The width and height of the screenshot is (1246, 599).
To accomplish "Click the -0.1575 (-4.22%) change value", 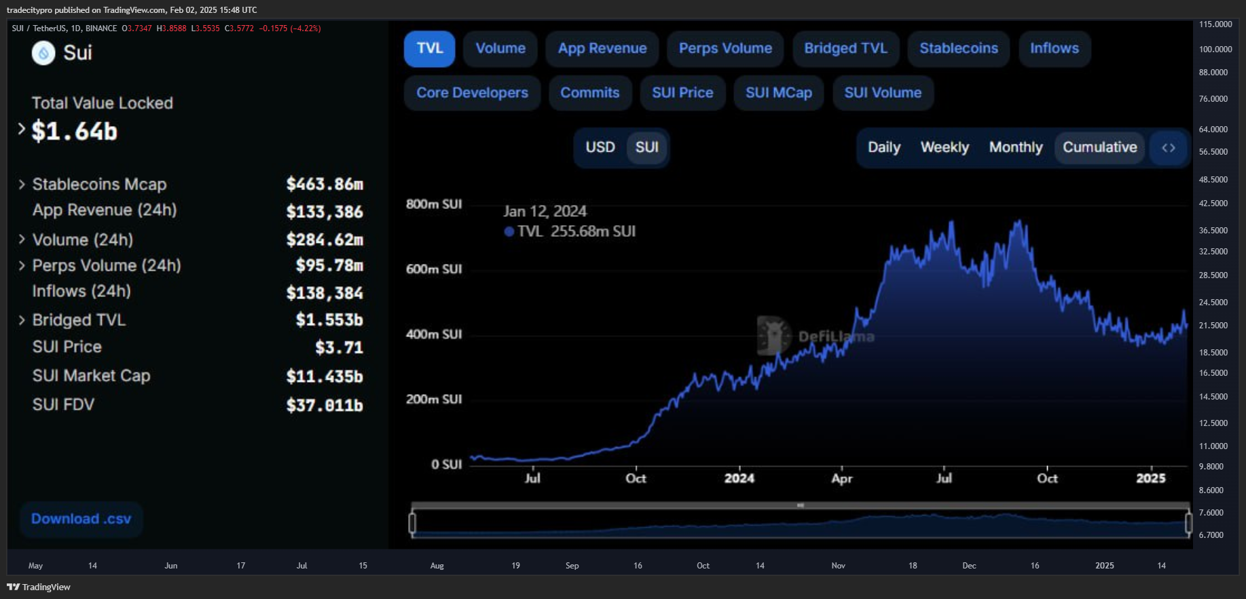I will tap(290, 28).
